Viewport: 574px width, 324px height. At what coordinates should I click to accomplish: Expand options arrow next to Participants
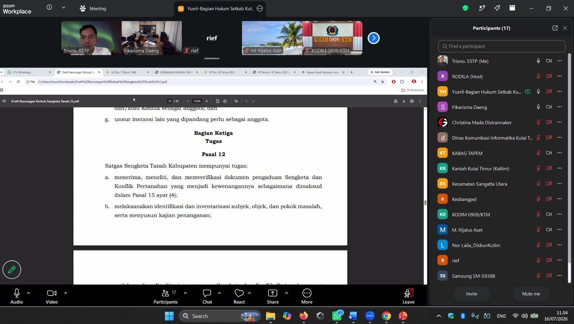[185, 293]
